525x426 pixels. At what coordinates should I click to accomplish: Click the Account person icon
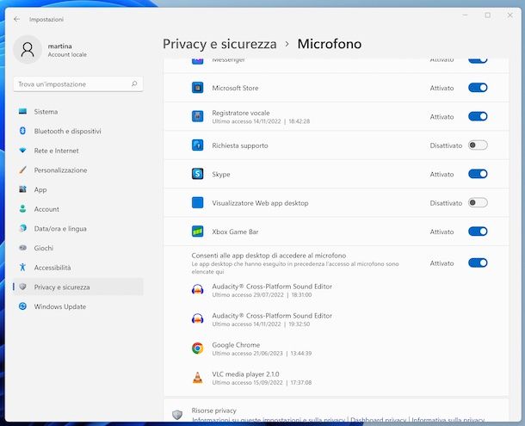22,208
